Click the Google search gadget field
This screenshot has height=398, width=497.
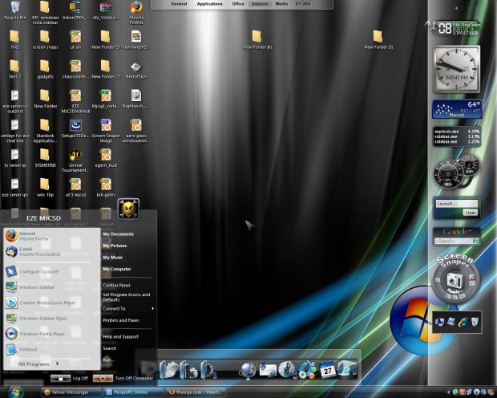(454, 242)
